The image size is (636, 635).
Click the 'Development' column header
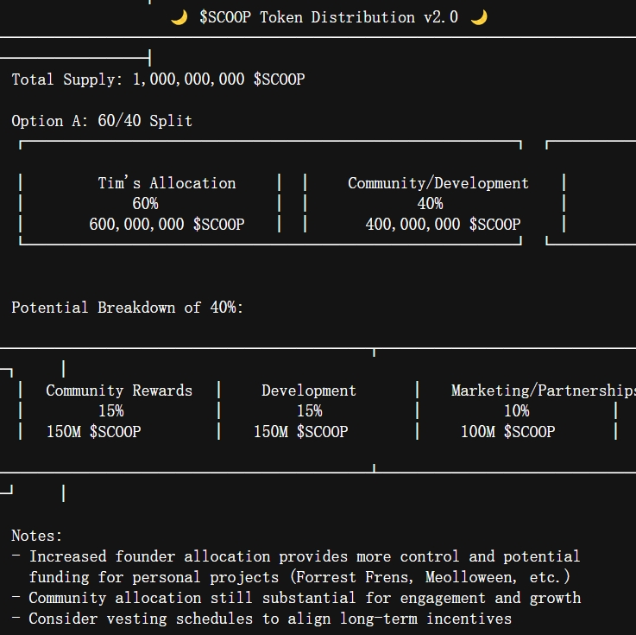[309, 391]
